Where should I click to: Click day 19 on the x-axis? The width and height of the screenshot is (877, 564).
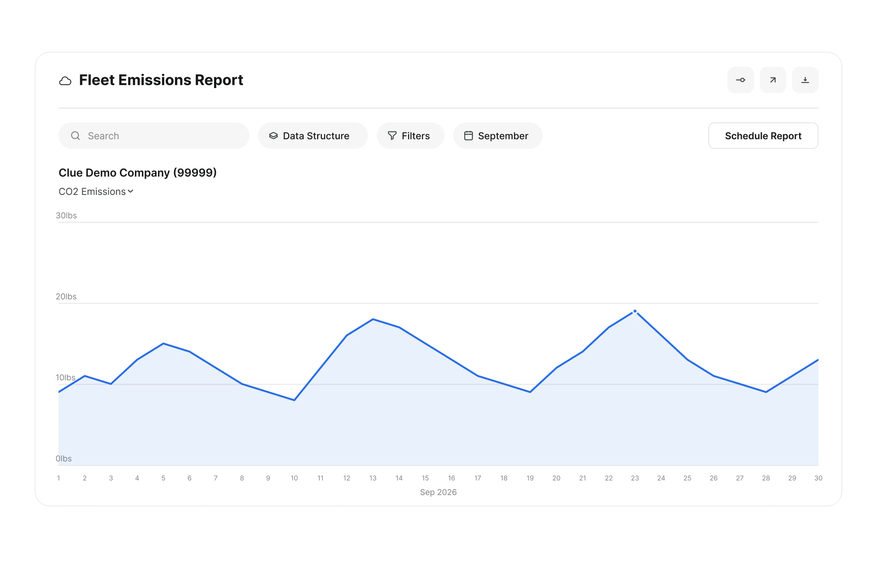530,478
